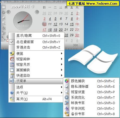Click date 13 in the calendar

tap(61, 24)
